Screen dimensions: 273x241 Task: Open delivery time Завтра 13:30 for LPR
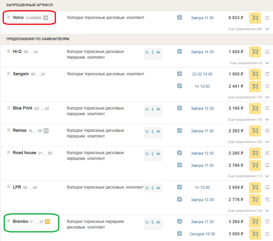[x=202, y=200]
